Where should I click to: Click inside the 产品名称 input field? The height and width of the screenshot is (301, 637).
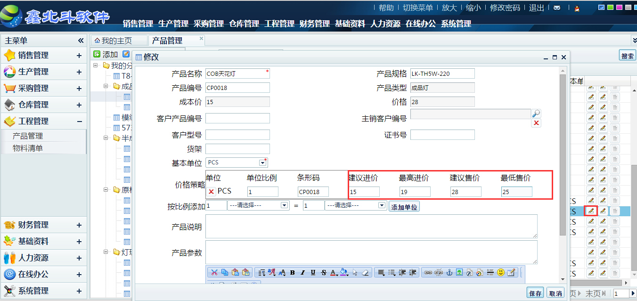click(x=237, y=73)
